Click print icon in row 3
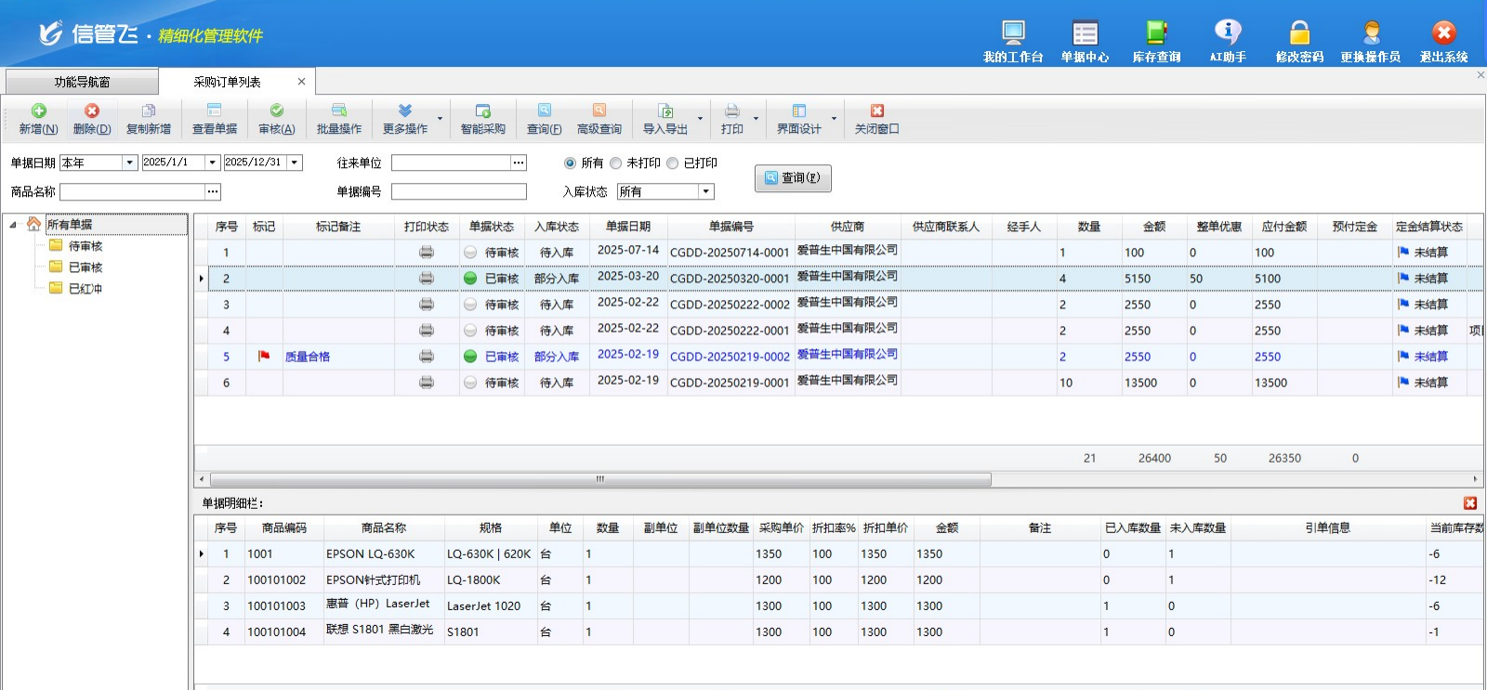The height and width of the screenshot is (690, 1487). pos(427,305)
